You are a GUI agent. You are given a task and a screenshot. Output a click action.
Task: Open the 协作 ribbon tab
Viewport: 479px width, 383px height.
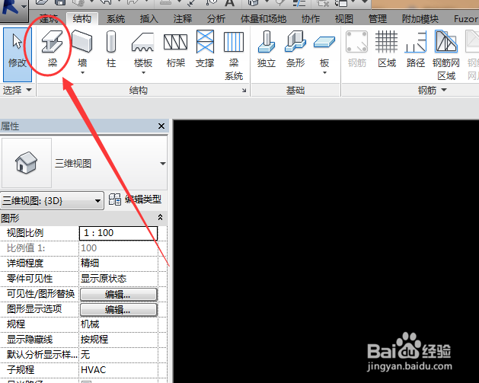coord(311,19)
